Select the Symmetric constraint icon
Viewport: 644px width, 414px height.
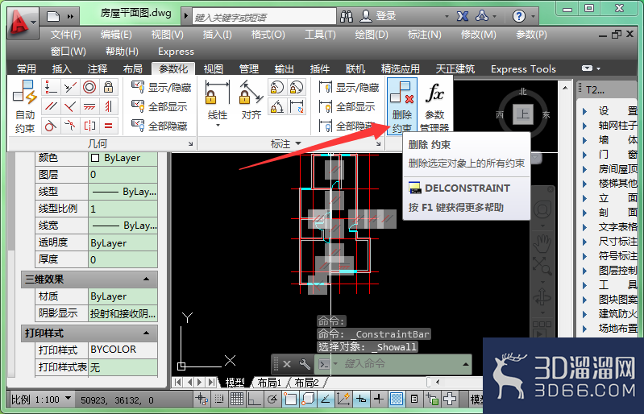89,126
